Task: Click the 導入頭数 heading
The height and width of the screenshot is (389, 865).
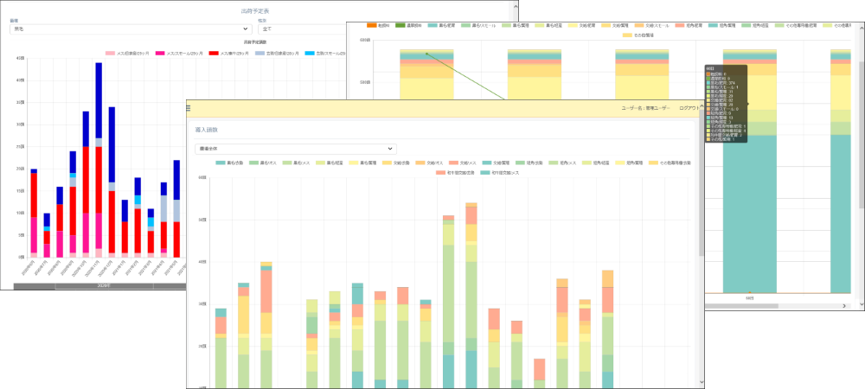Action: [x=207, y=131]
